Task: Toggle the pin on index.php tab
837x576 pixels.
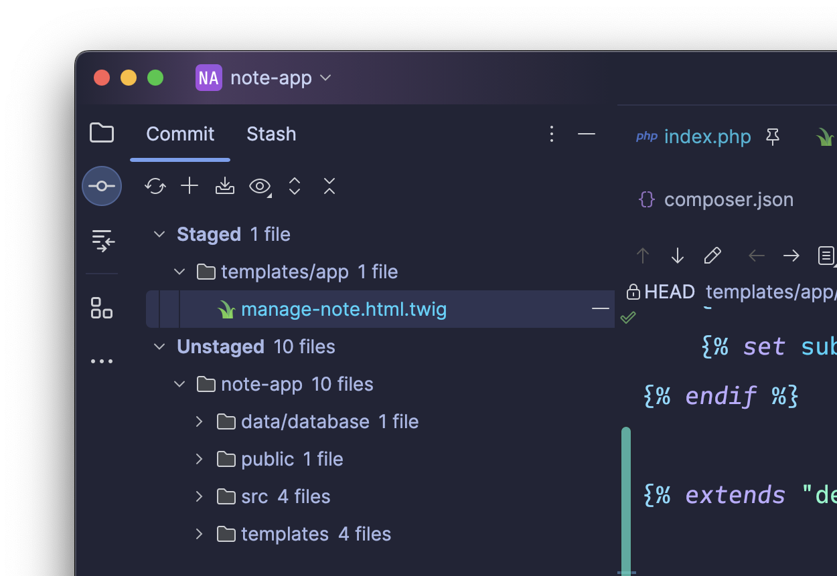Action: [773, 137]
